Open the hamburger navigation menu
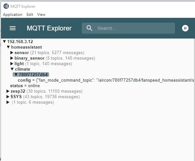This screenshot has width=195, height=161. click(13, 28)
